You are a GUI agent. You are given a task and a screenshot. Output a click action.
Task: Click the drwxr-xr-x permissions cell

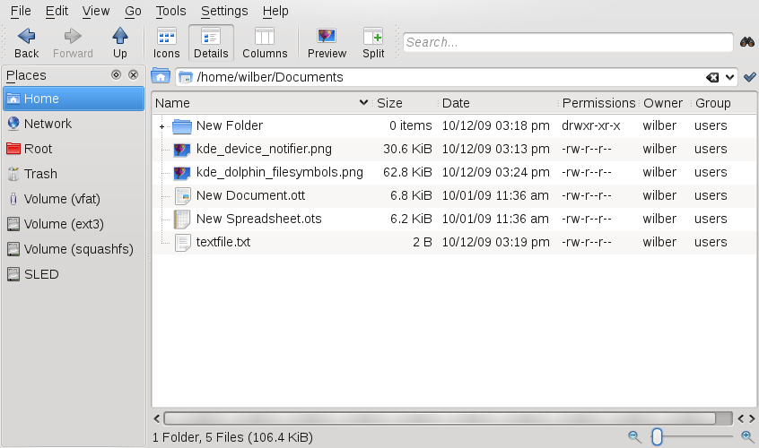(x=590, y=126)
